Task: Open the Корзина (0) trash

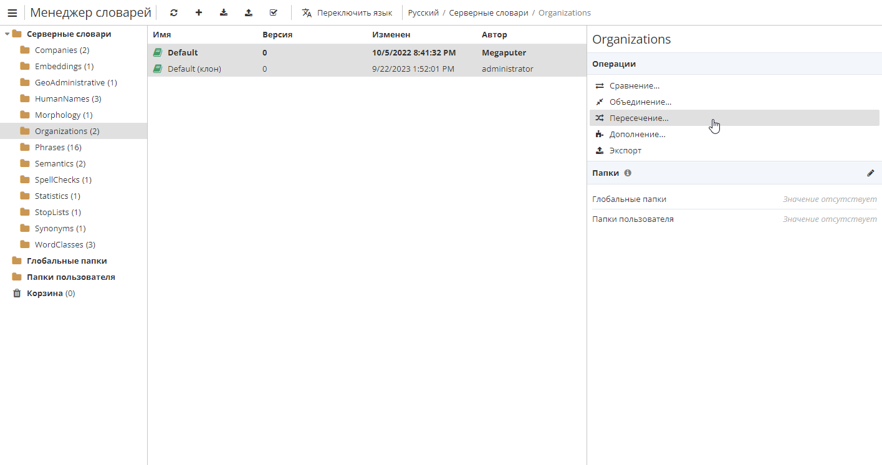Action: (x=51, y=293)
